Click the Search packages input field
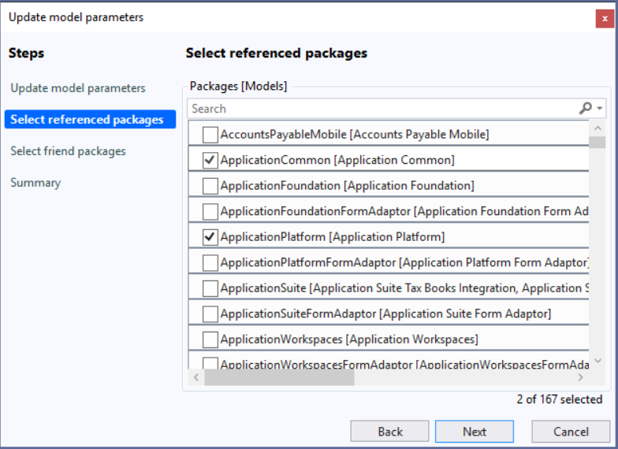 (382, 109)
